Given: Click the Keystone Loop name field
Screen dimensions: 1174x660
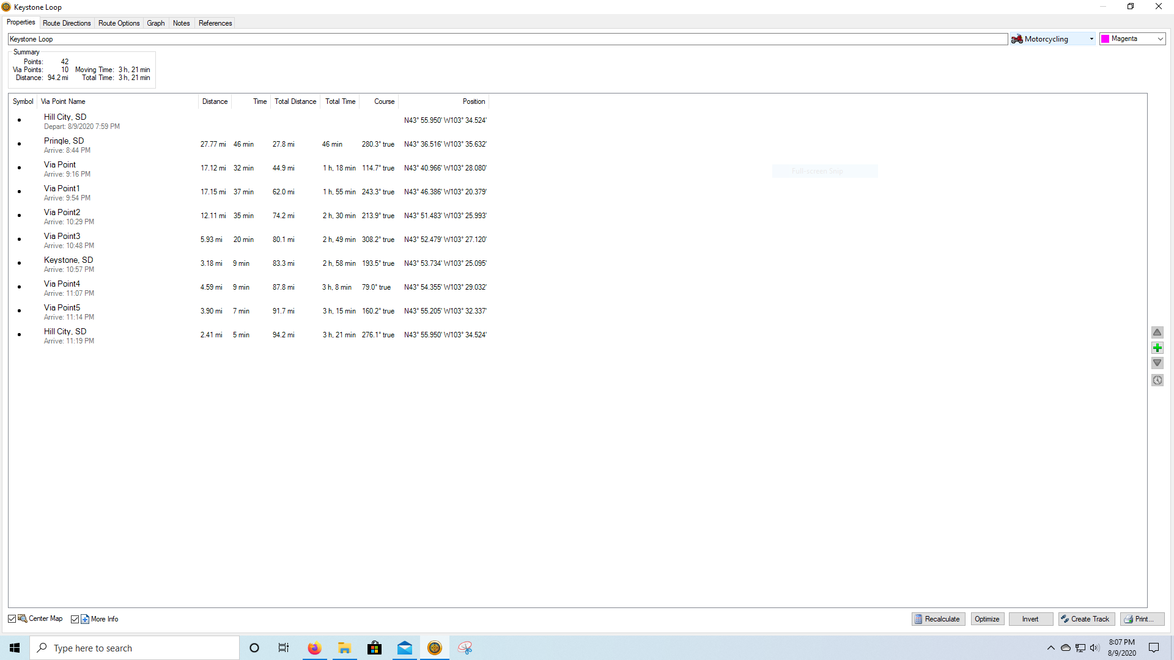Looking at the screenshot, I should (508, 39).
